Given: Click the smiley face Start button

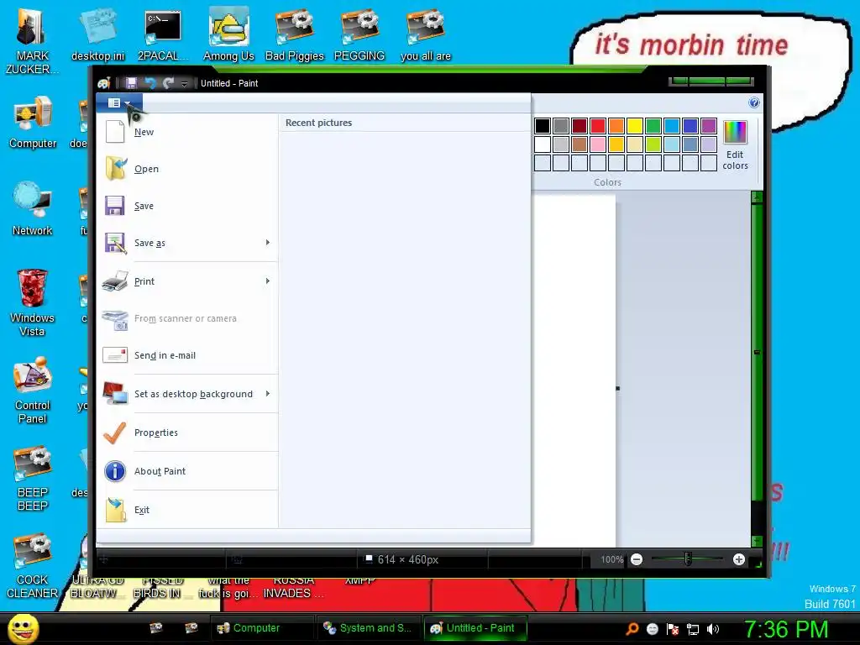Looking at the screenshot, I should click(24, 628).
